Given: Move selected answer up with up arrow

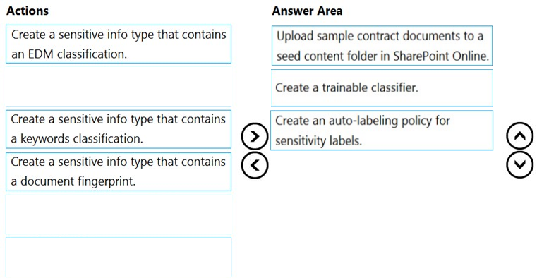Looking at the screenshot, I should tap(519, 136).
